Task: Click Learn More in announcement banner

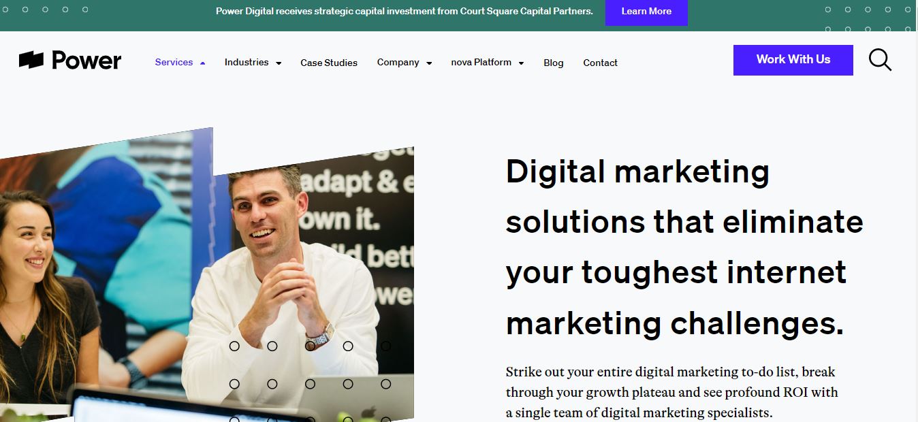Action: coord(646,12)
